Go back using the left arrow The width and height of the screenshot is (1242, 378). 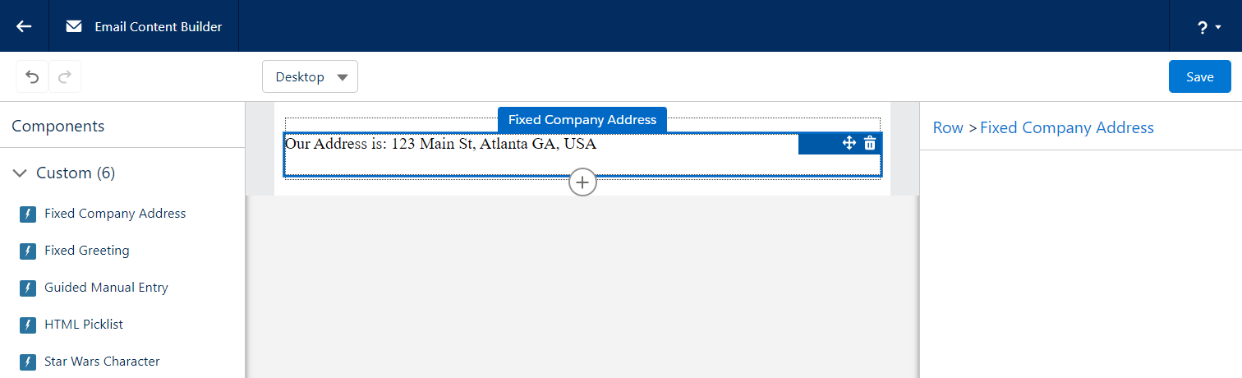coord(24,26)
